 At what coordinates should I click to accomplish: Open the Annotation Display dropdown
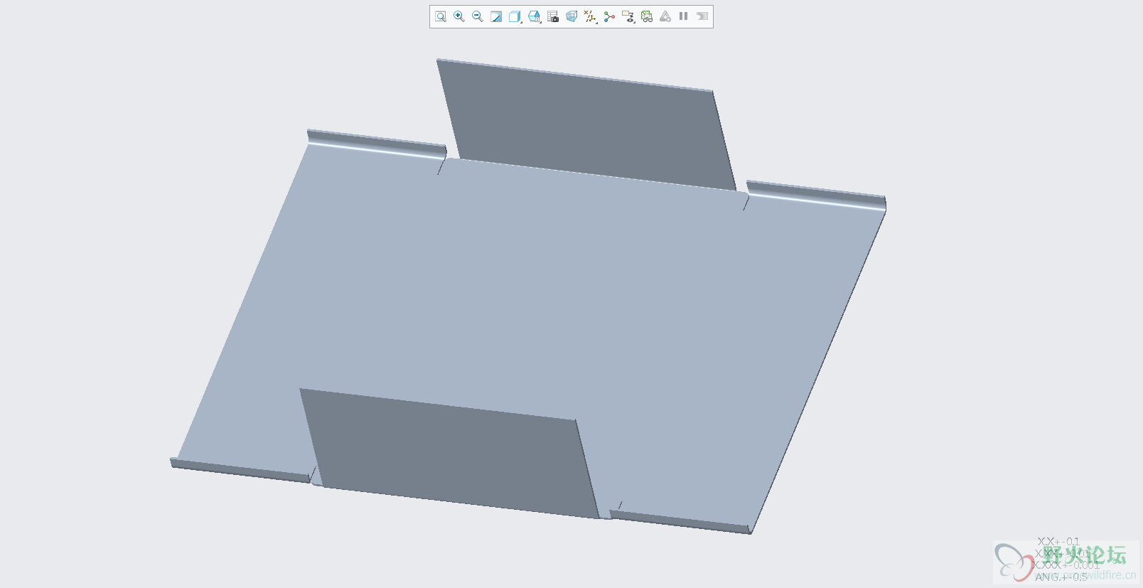628,16
